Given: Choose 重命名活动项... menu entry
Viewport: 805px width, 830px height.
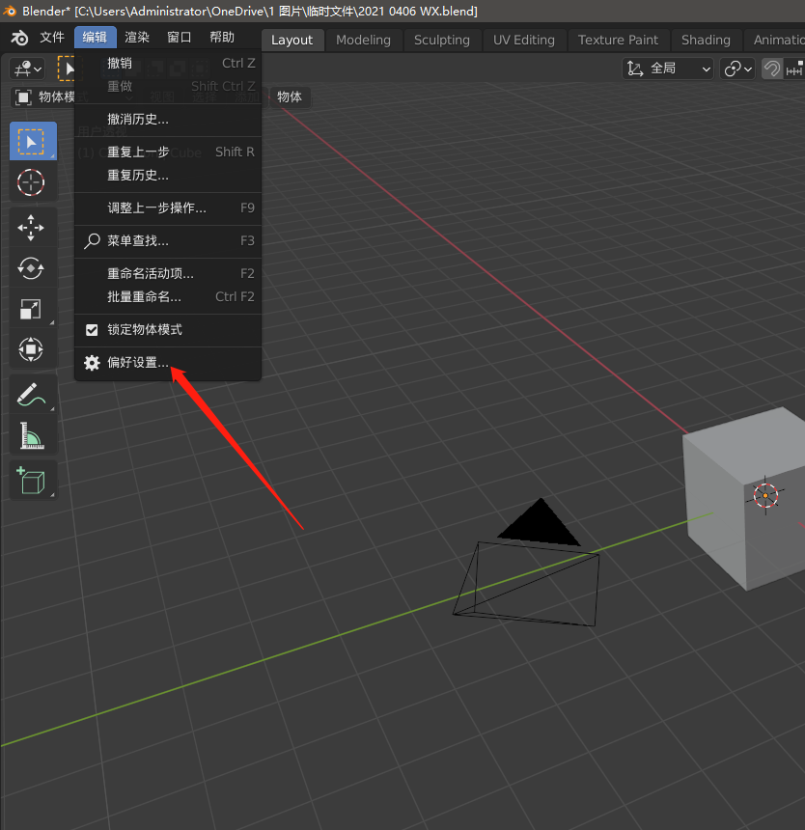Looking at the screenshot, I should (x=168, y=274).
